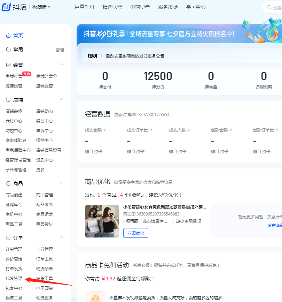282x302 pixels.
Task: Expand 成交订单量 metric arrow
Action: click(151, 130)
